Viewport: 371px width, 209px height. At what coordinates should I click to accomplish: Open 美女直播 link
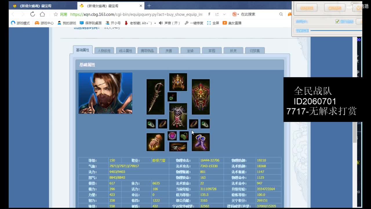tap(232, 23)
